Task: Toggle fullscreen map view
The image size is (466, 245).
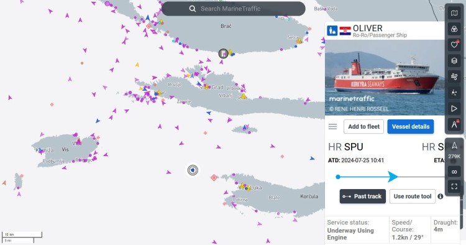Action: click(x=454, y=187)
